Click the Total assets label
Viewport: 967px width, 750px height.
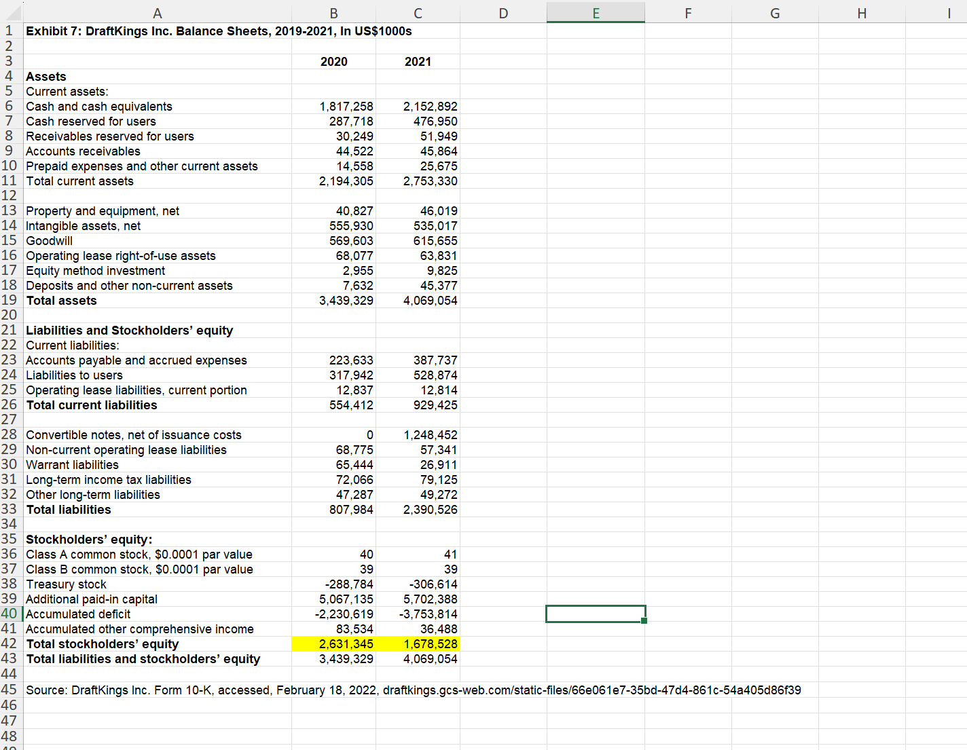coord(61,301)
